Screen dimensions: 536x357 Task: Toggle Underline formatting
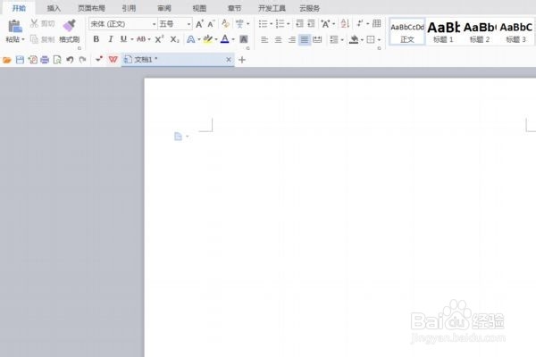pyautogui.click(x=123, y=39)
